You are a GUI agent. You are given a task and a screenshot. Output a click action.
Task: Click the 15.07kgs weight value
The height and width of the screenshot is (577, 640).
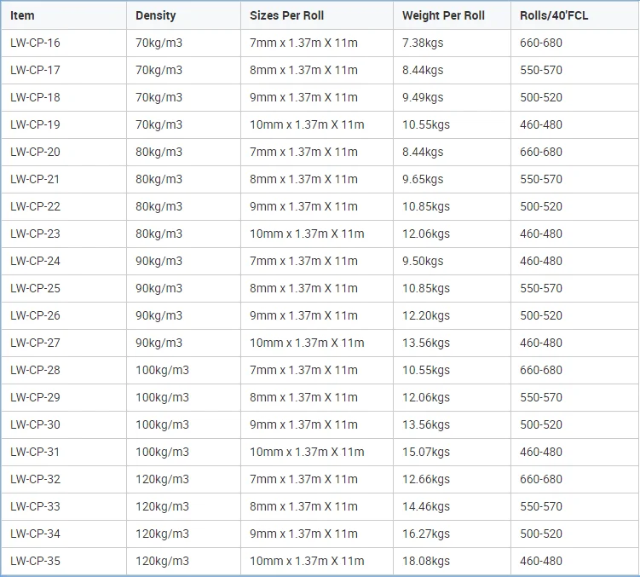(x=426, y=452)
